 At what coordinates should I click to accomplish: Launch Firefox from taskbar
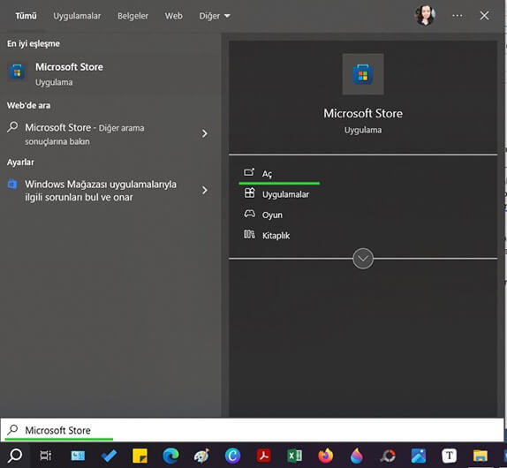(x=326, y=456)
